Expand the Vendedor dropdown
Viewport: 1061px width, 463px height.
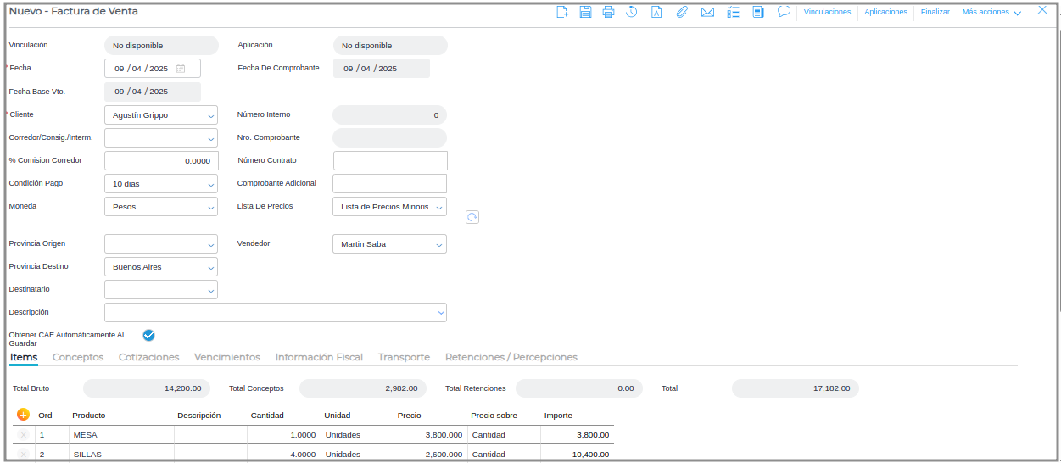pyautogui.click(x=439, y=244)
